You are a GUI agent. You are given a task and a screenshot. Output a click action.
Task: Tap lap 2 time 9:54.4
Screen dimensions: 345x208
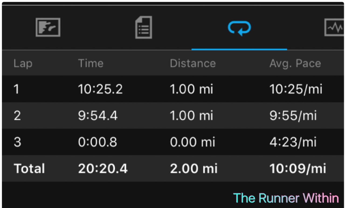click(98, 116)
